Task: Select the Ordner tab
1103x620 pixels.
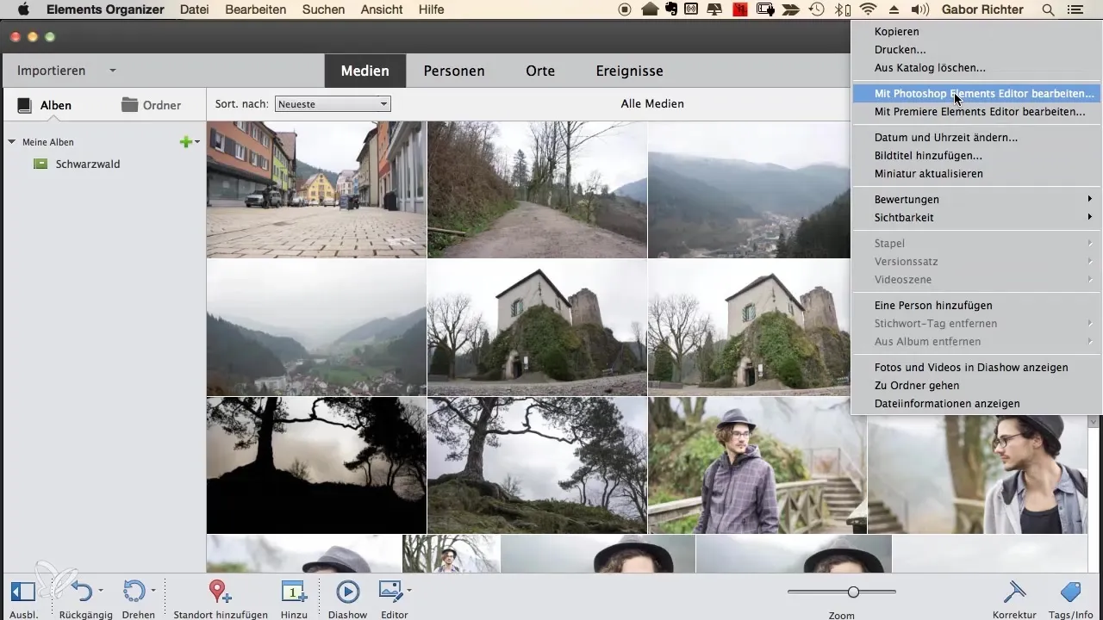Action: pyautogui.click(x=151, y=105)
